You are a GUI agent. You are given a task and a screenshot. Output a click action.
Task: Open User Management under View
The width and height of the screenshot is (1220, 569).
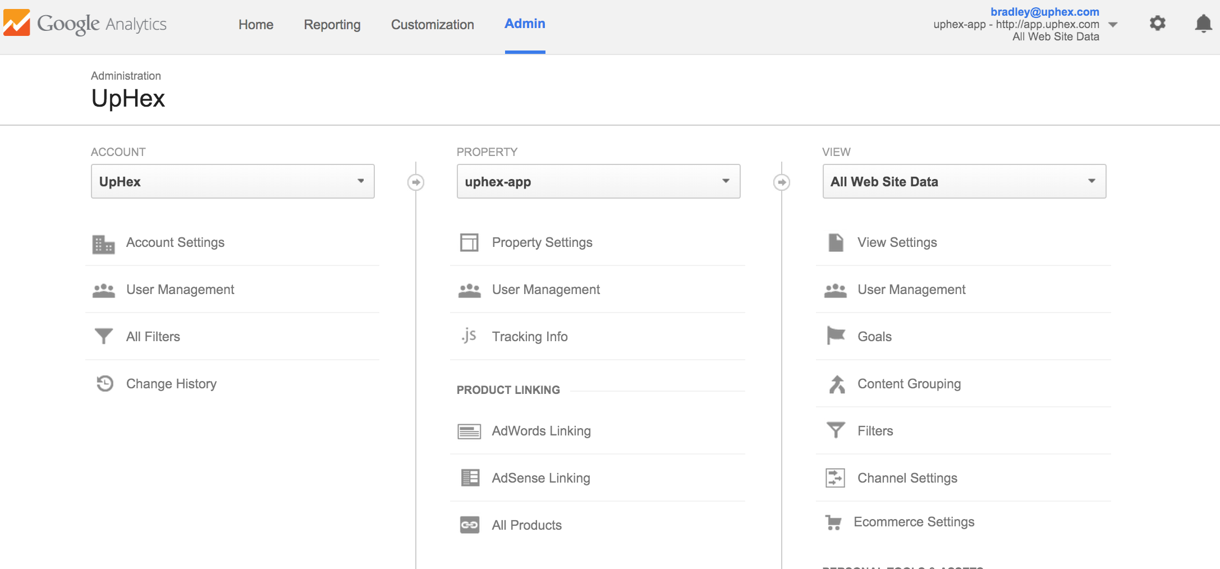(x=911, y=290)
